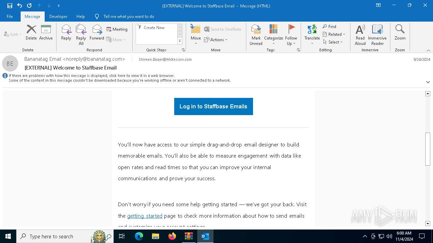
Task: Open the volume control in the tray
Action: 389,236
